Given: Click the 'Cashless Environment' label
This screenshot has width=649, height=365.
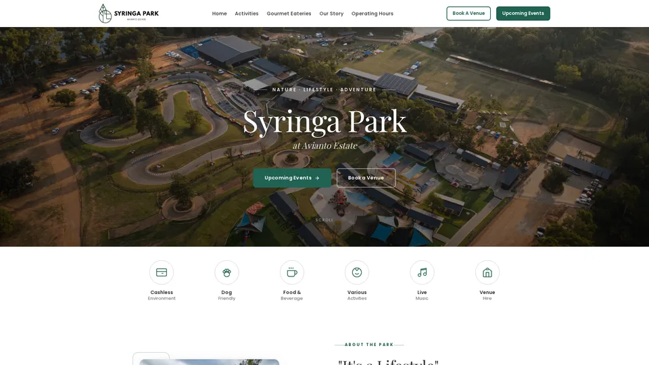Looking at the screenshot, I should (162, 295).
